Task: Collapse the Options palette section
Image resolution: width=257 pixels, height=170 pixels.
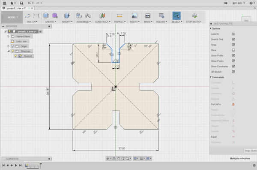Action: tap(211, 29)
